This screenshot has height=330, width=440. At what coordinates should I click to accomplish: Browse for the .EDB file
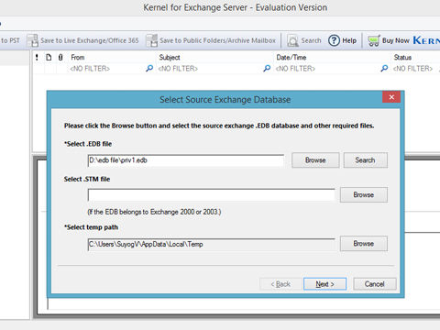[x=315, y=160]
